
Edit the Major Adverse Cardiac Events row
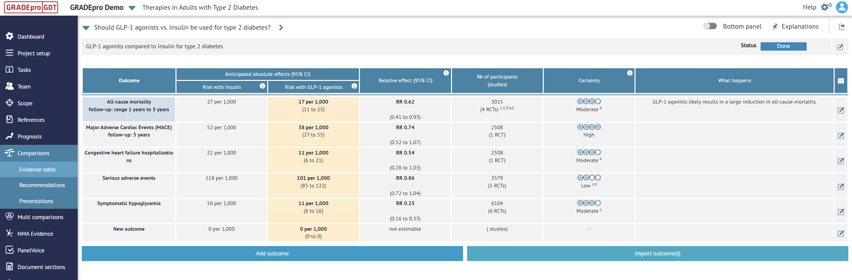pyautogui.click(x=841, y=136)
